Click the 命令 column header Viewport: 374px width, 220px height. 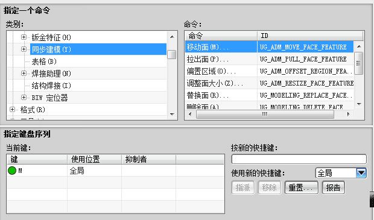pyautogui.click(x=221, y=36)
